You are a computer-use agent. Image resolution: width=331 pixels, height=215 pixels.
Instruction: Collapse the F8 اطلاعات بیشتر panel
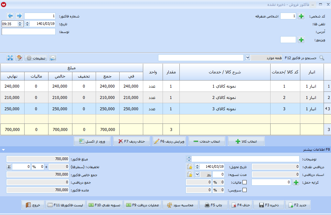pyautogui.click(x=3, y=150)
